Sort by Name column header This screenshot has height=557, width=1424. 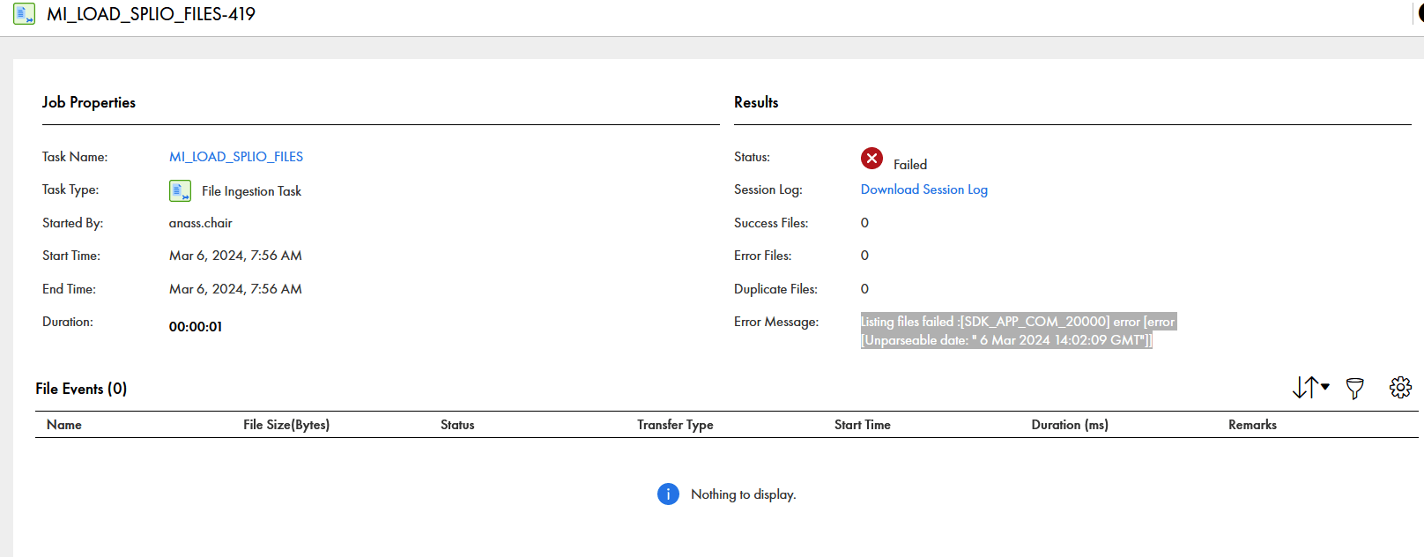tap(64, 425)
